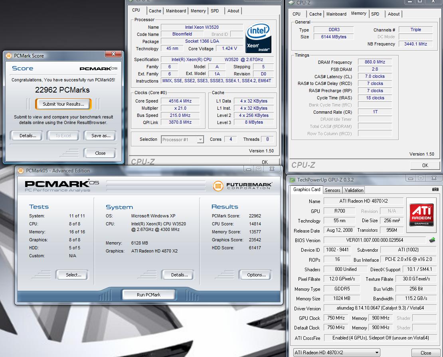The height and width of the screenshot is (357, 443).
Task: Click the Multiplier value x 21.0
Action: 180,108
